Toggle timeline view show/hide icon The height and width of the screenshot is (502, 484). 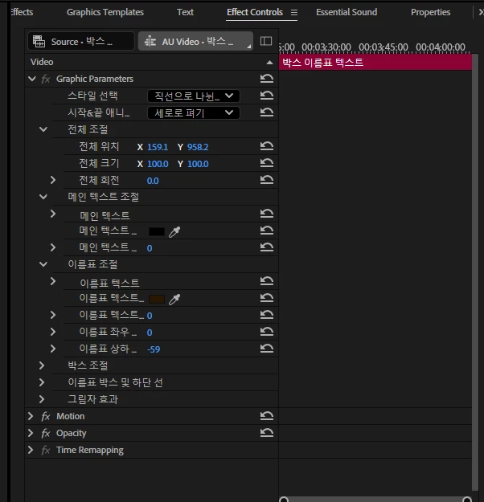pyautogui.click(x=266, y=41)
